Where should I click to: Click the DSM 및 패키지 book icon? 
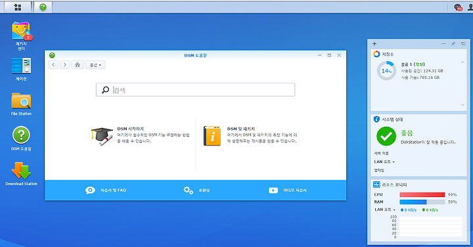(212, 136)
